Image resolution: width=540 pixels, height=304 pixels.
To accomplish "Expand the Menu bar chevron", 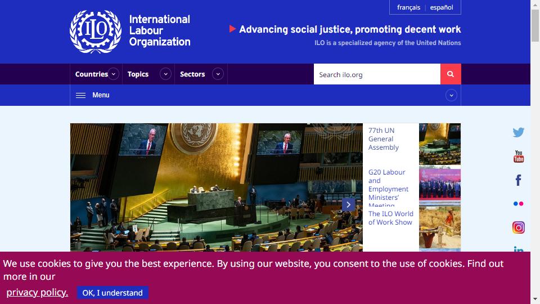I will click(451, 95).
